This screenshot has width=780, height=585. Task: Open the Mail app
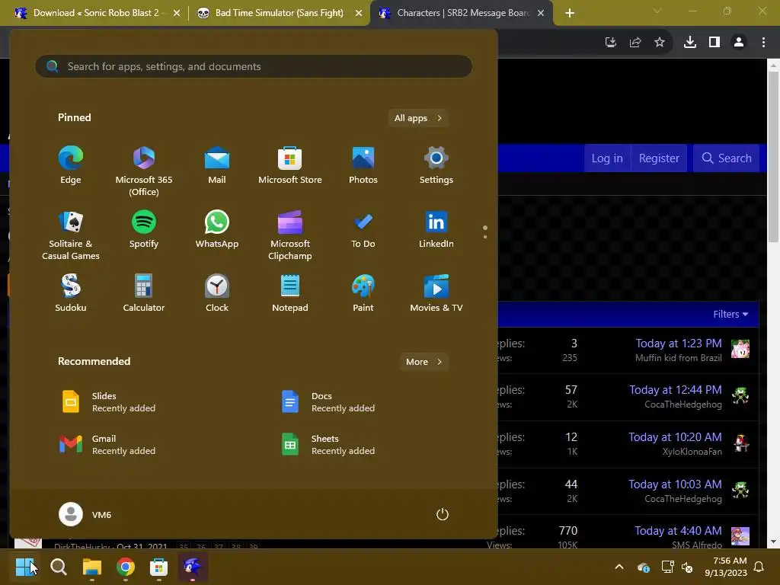pyautogui.click(x=217, y=165)
